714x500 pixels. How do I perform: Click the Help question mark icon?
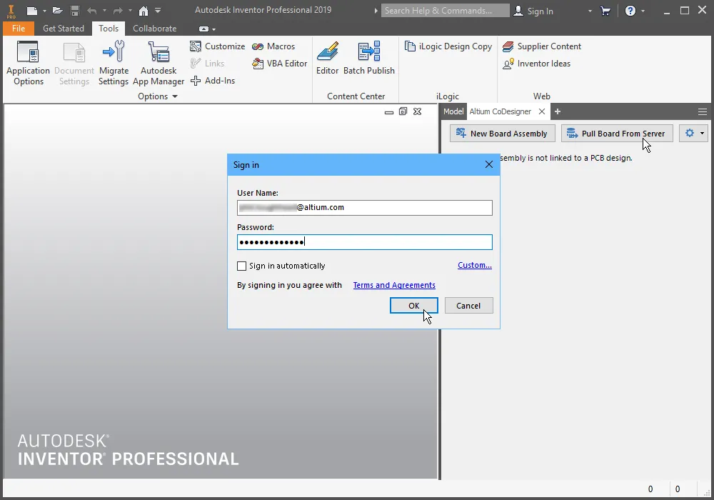coord(630,11)
